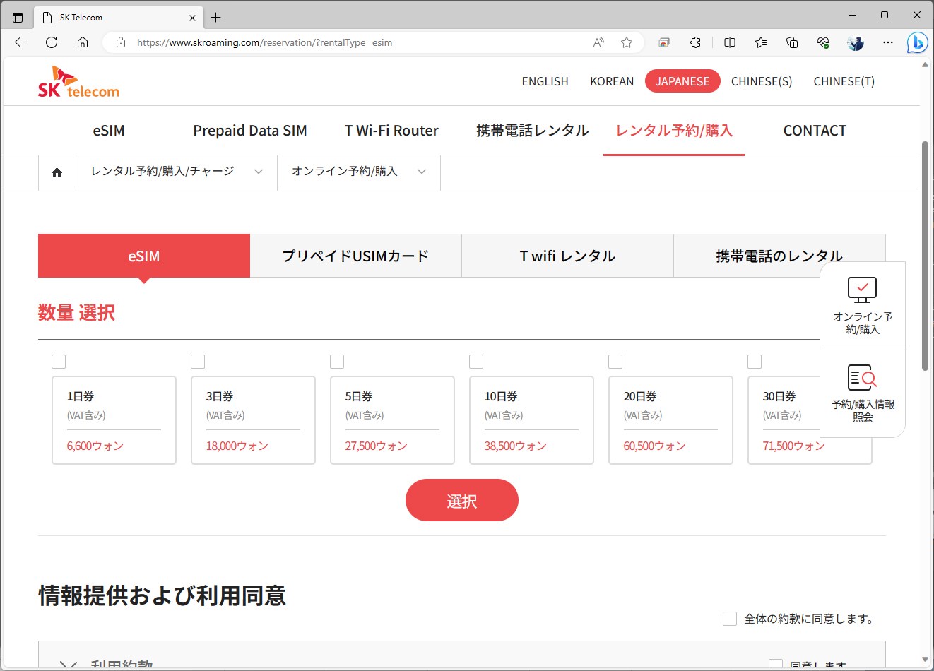Switch site language to ENGLISH
The width and height of the screenshot is (934, 671).
(545, 81)
